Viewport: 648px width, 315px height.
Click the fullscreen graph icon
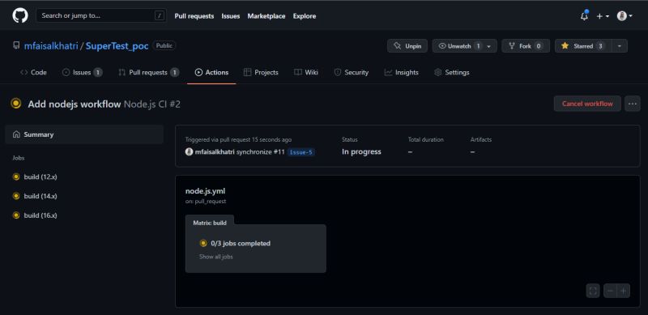tap(593, 291)
